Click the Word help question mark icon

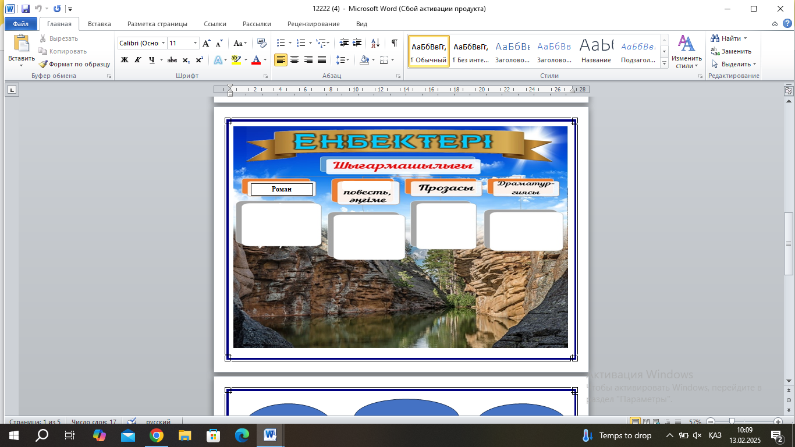[786, 24]
